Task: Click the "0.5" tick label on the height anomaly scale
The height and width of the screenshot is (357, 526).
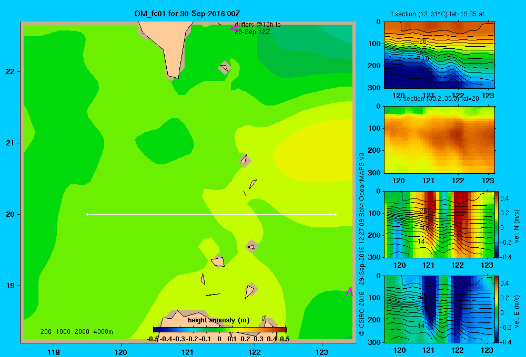Action: click(x=285, y=339)
